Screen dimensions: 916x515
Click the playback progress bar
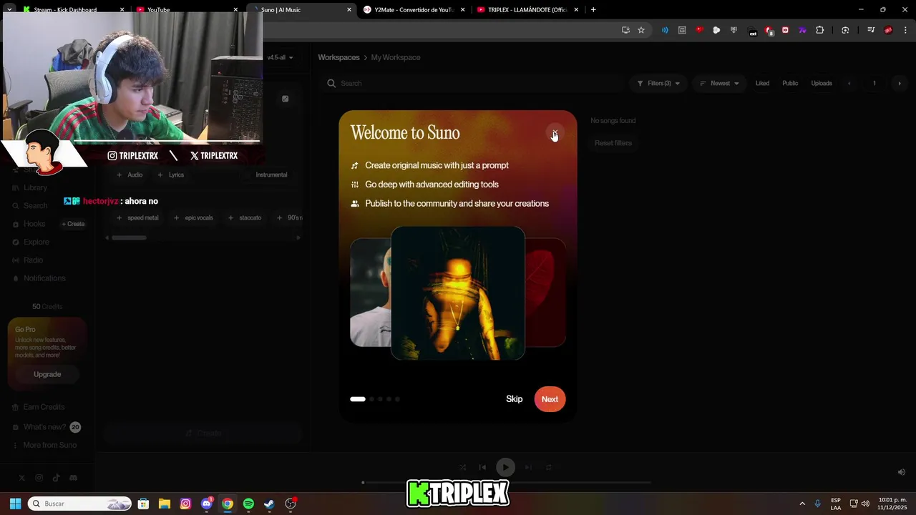pyautogui.click(x=507, y=483)
